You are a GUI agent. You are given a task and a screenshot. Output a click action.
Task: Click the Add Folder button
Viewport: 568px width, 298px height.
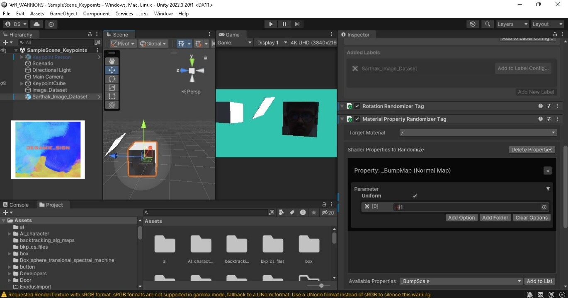click(495, 218)
